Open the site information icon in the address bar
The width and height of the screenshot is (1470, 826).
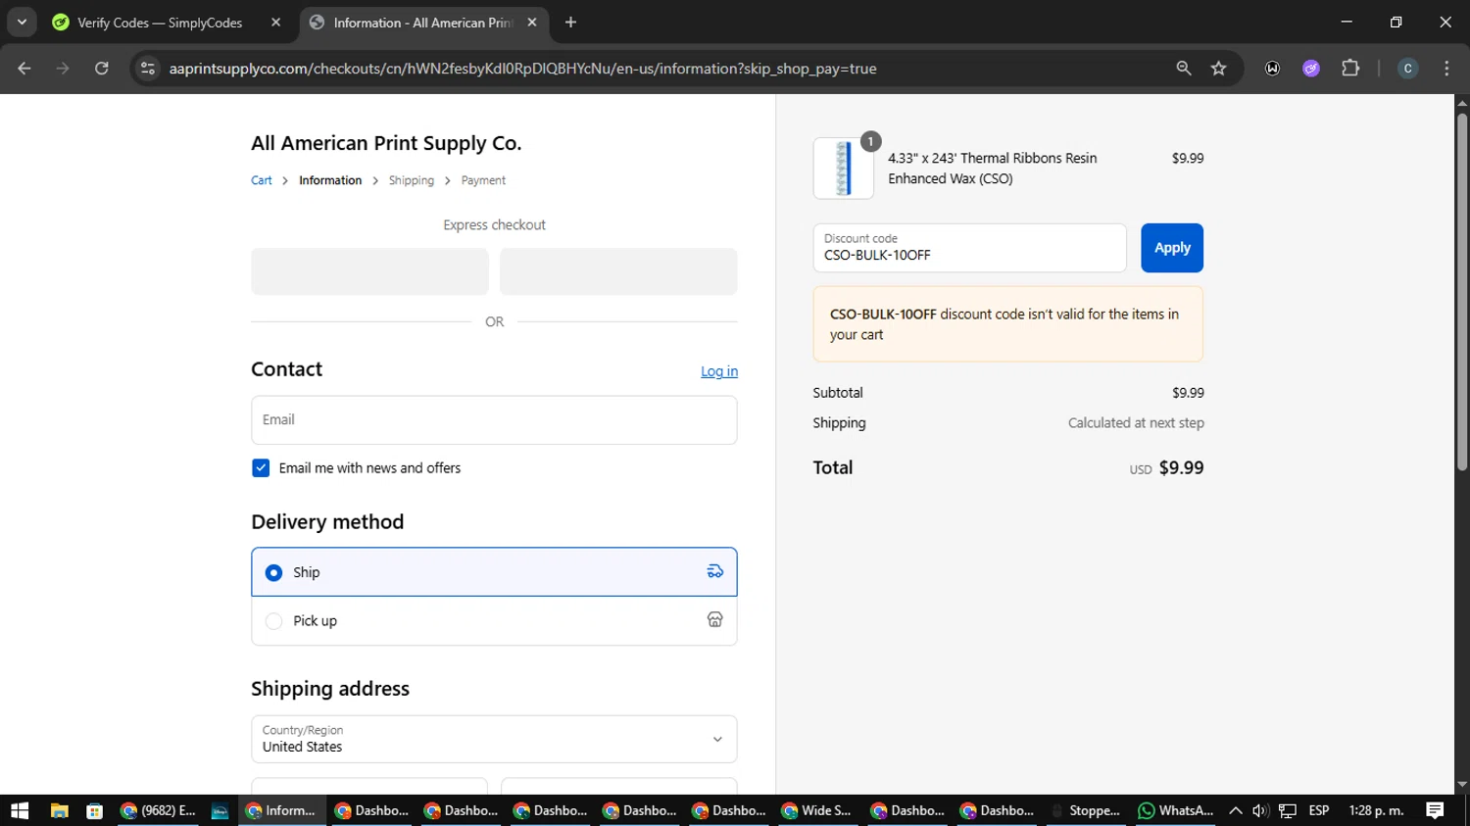(148, 69)
